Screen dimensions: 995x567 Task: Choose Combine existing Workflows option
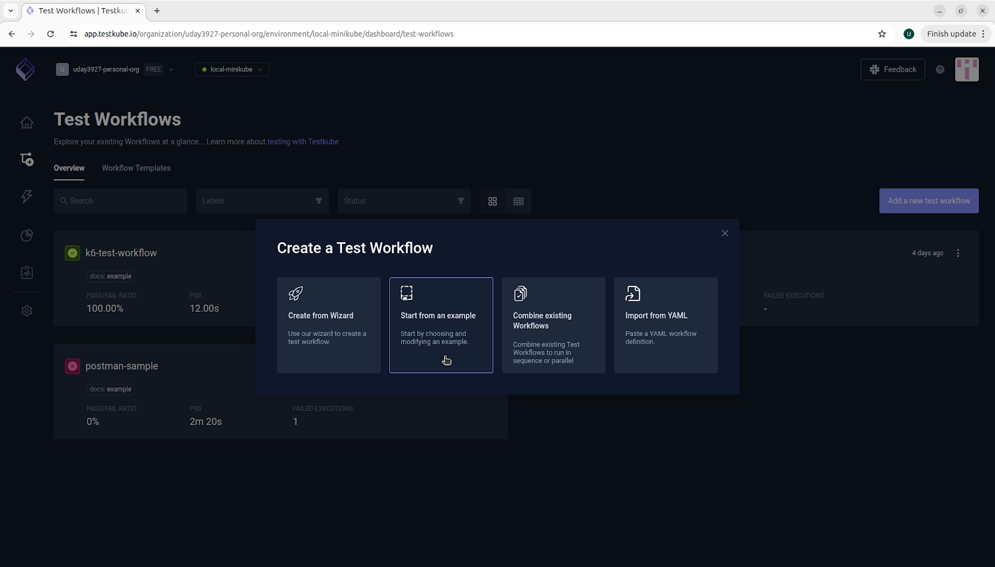[553, 326]
